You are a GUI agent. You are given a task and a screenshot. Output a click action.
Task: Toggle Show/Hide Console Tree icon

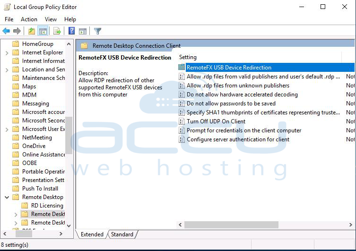click(x=43, y=31)
